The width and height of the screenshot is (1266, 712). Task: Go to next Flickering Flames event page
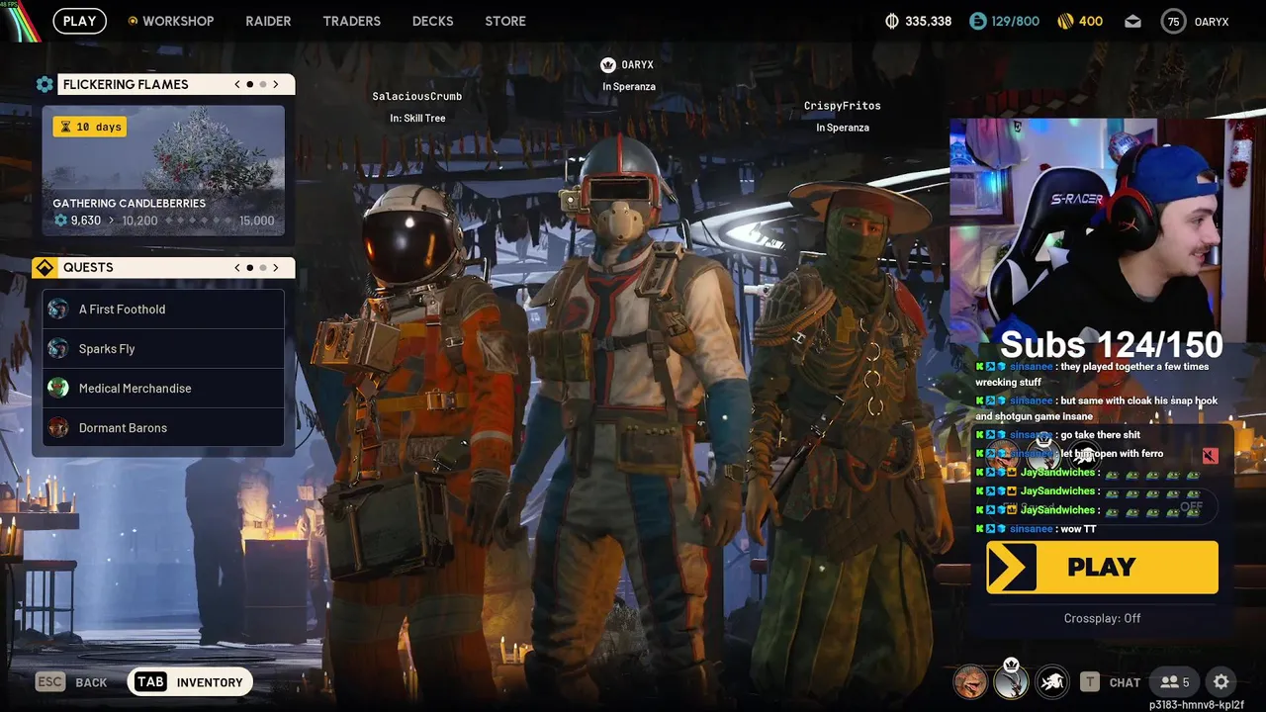click(x=276, y=84)
